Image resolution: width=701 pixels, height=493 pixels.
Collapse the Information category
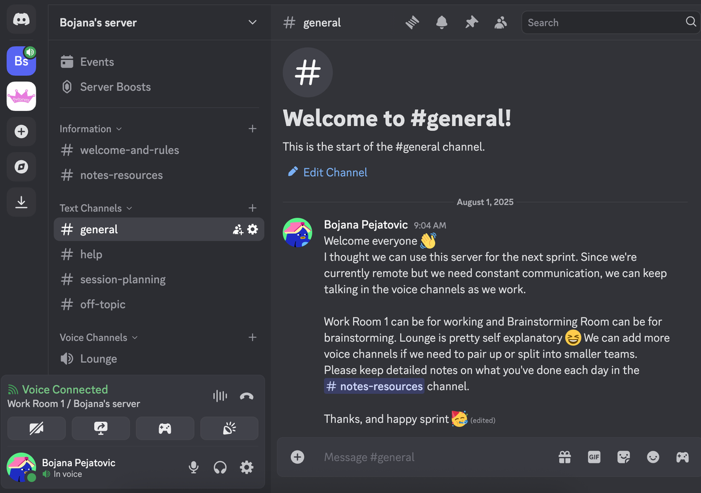91,129
